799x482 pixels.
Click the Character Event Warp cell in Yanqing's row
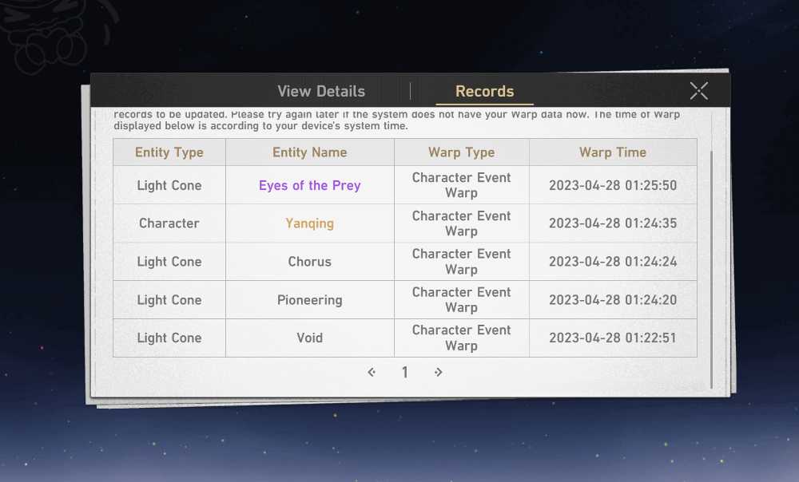pos(462,223)
